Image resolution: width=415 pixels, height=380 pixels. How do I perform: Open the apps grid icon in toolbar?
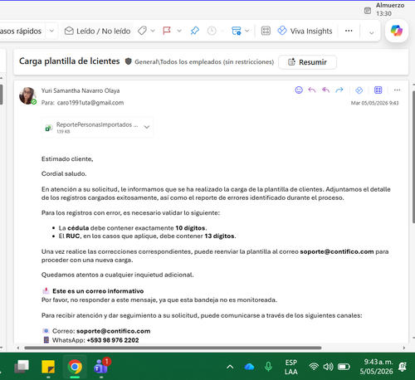click(x=266, y=31)
